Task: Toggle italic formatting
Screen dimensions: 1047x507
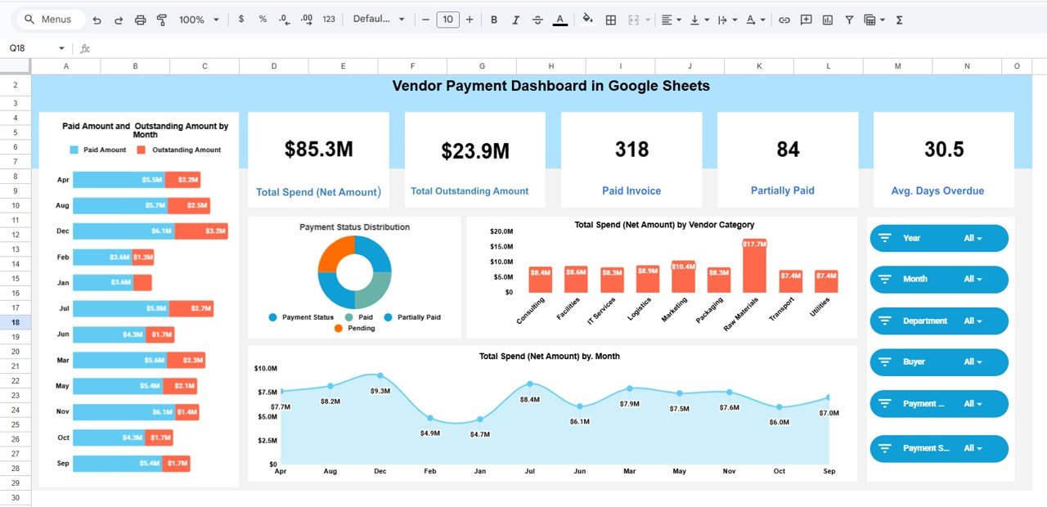Action: (x=515, y=20)
